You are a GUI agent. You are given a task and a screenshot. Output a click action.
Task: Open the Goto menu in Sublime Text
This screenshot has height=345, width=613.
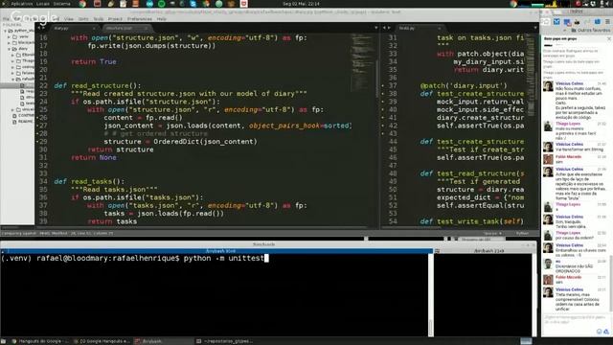pos(83,19)
